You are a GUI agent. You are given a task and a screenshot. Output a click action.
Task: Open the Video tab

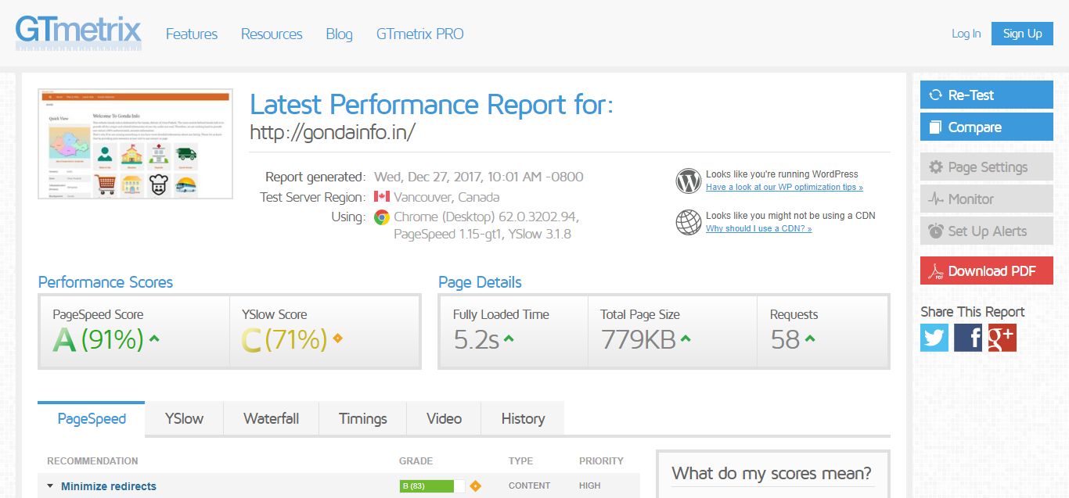point(444,418)
